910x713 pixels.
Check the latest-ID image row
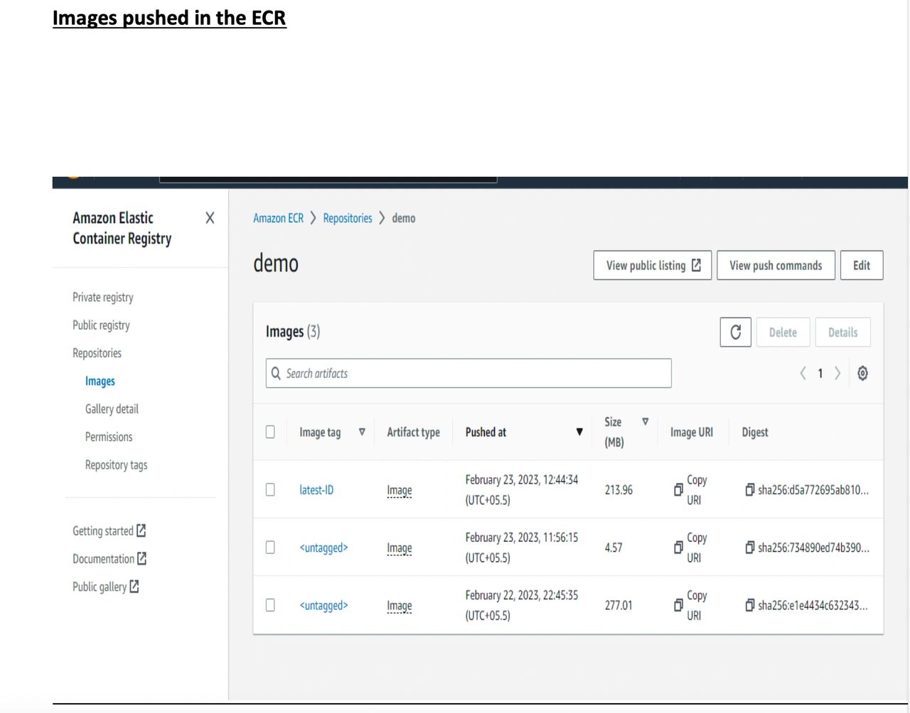(270, 489)
